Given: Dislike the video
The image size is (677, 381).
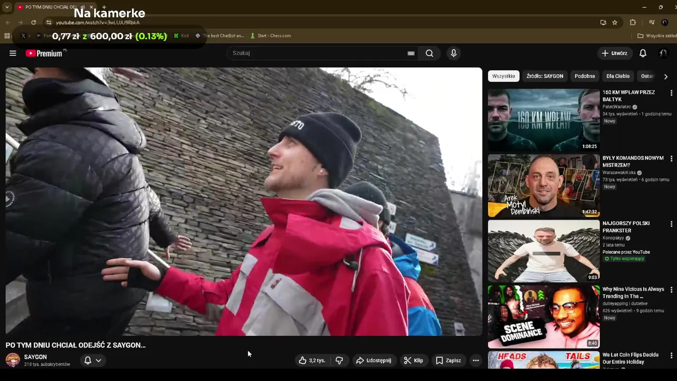Looking at the screenshot, I should [x=339, y=360].
